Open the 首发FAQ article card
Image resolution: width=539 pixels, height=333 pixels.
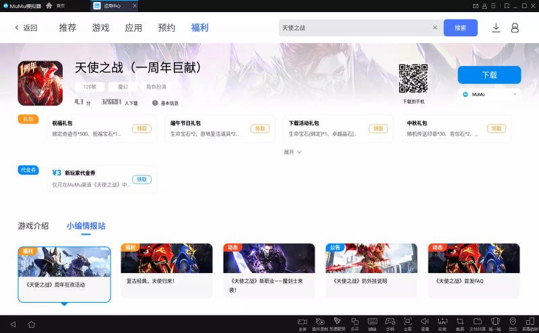tap(474, 271)
